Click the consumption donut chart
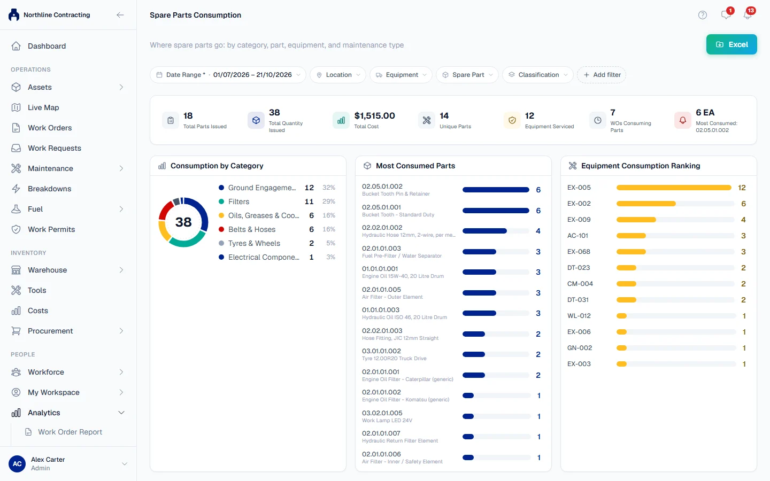 click(183, 222)
